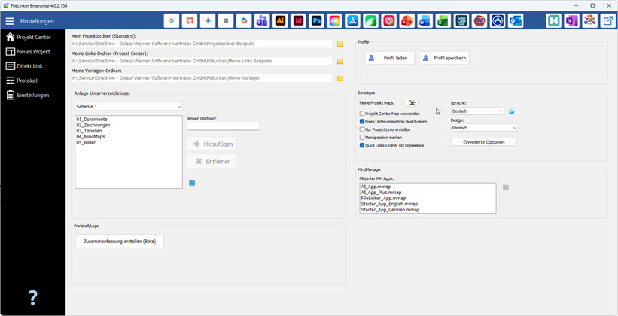The height and width of the screenshot is (316, 618).
Task: Select FileLinker_App.mmap in MM Apps list
Action: click(x=383, y=198)
